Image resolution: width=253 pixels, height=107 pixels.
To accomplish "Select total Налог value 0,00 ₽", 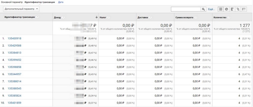I will (x=128, y=25).
